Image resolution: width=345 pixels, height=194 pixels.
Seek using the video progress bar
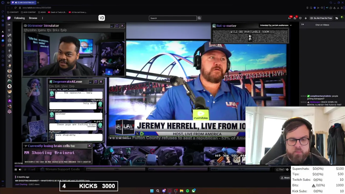tap(153, 166)
